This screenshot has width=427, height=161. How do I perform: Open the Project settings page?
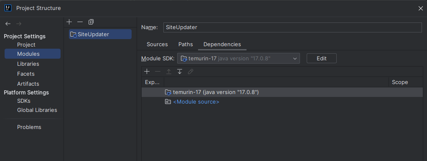(x=26, y=45)
